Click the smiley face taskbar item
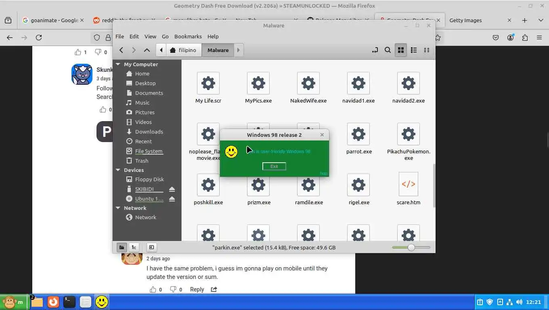 tap(102, 302)
